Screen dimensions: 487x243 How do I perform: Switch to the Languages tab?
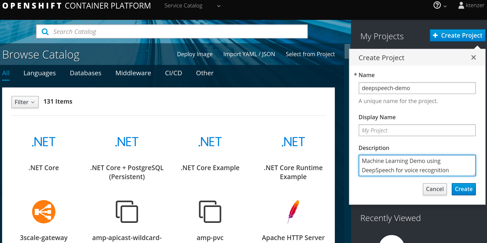(x=40, y=73)
